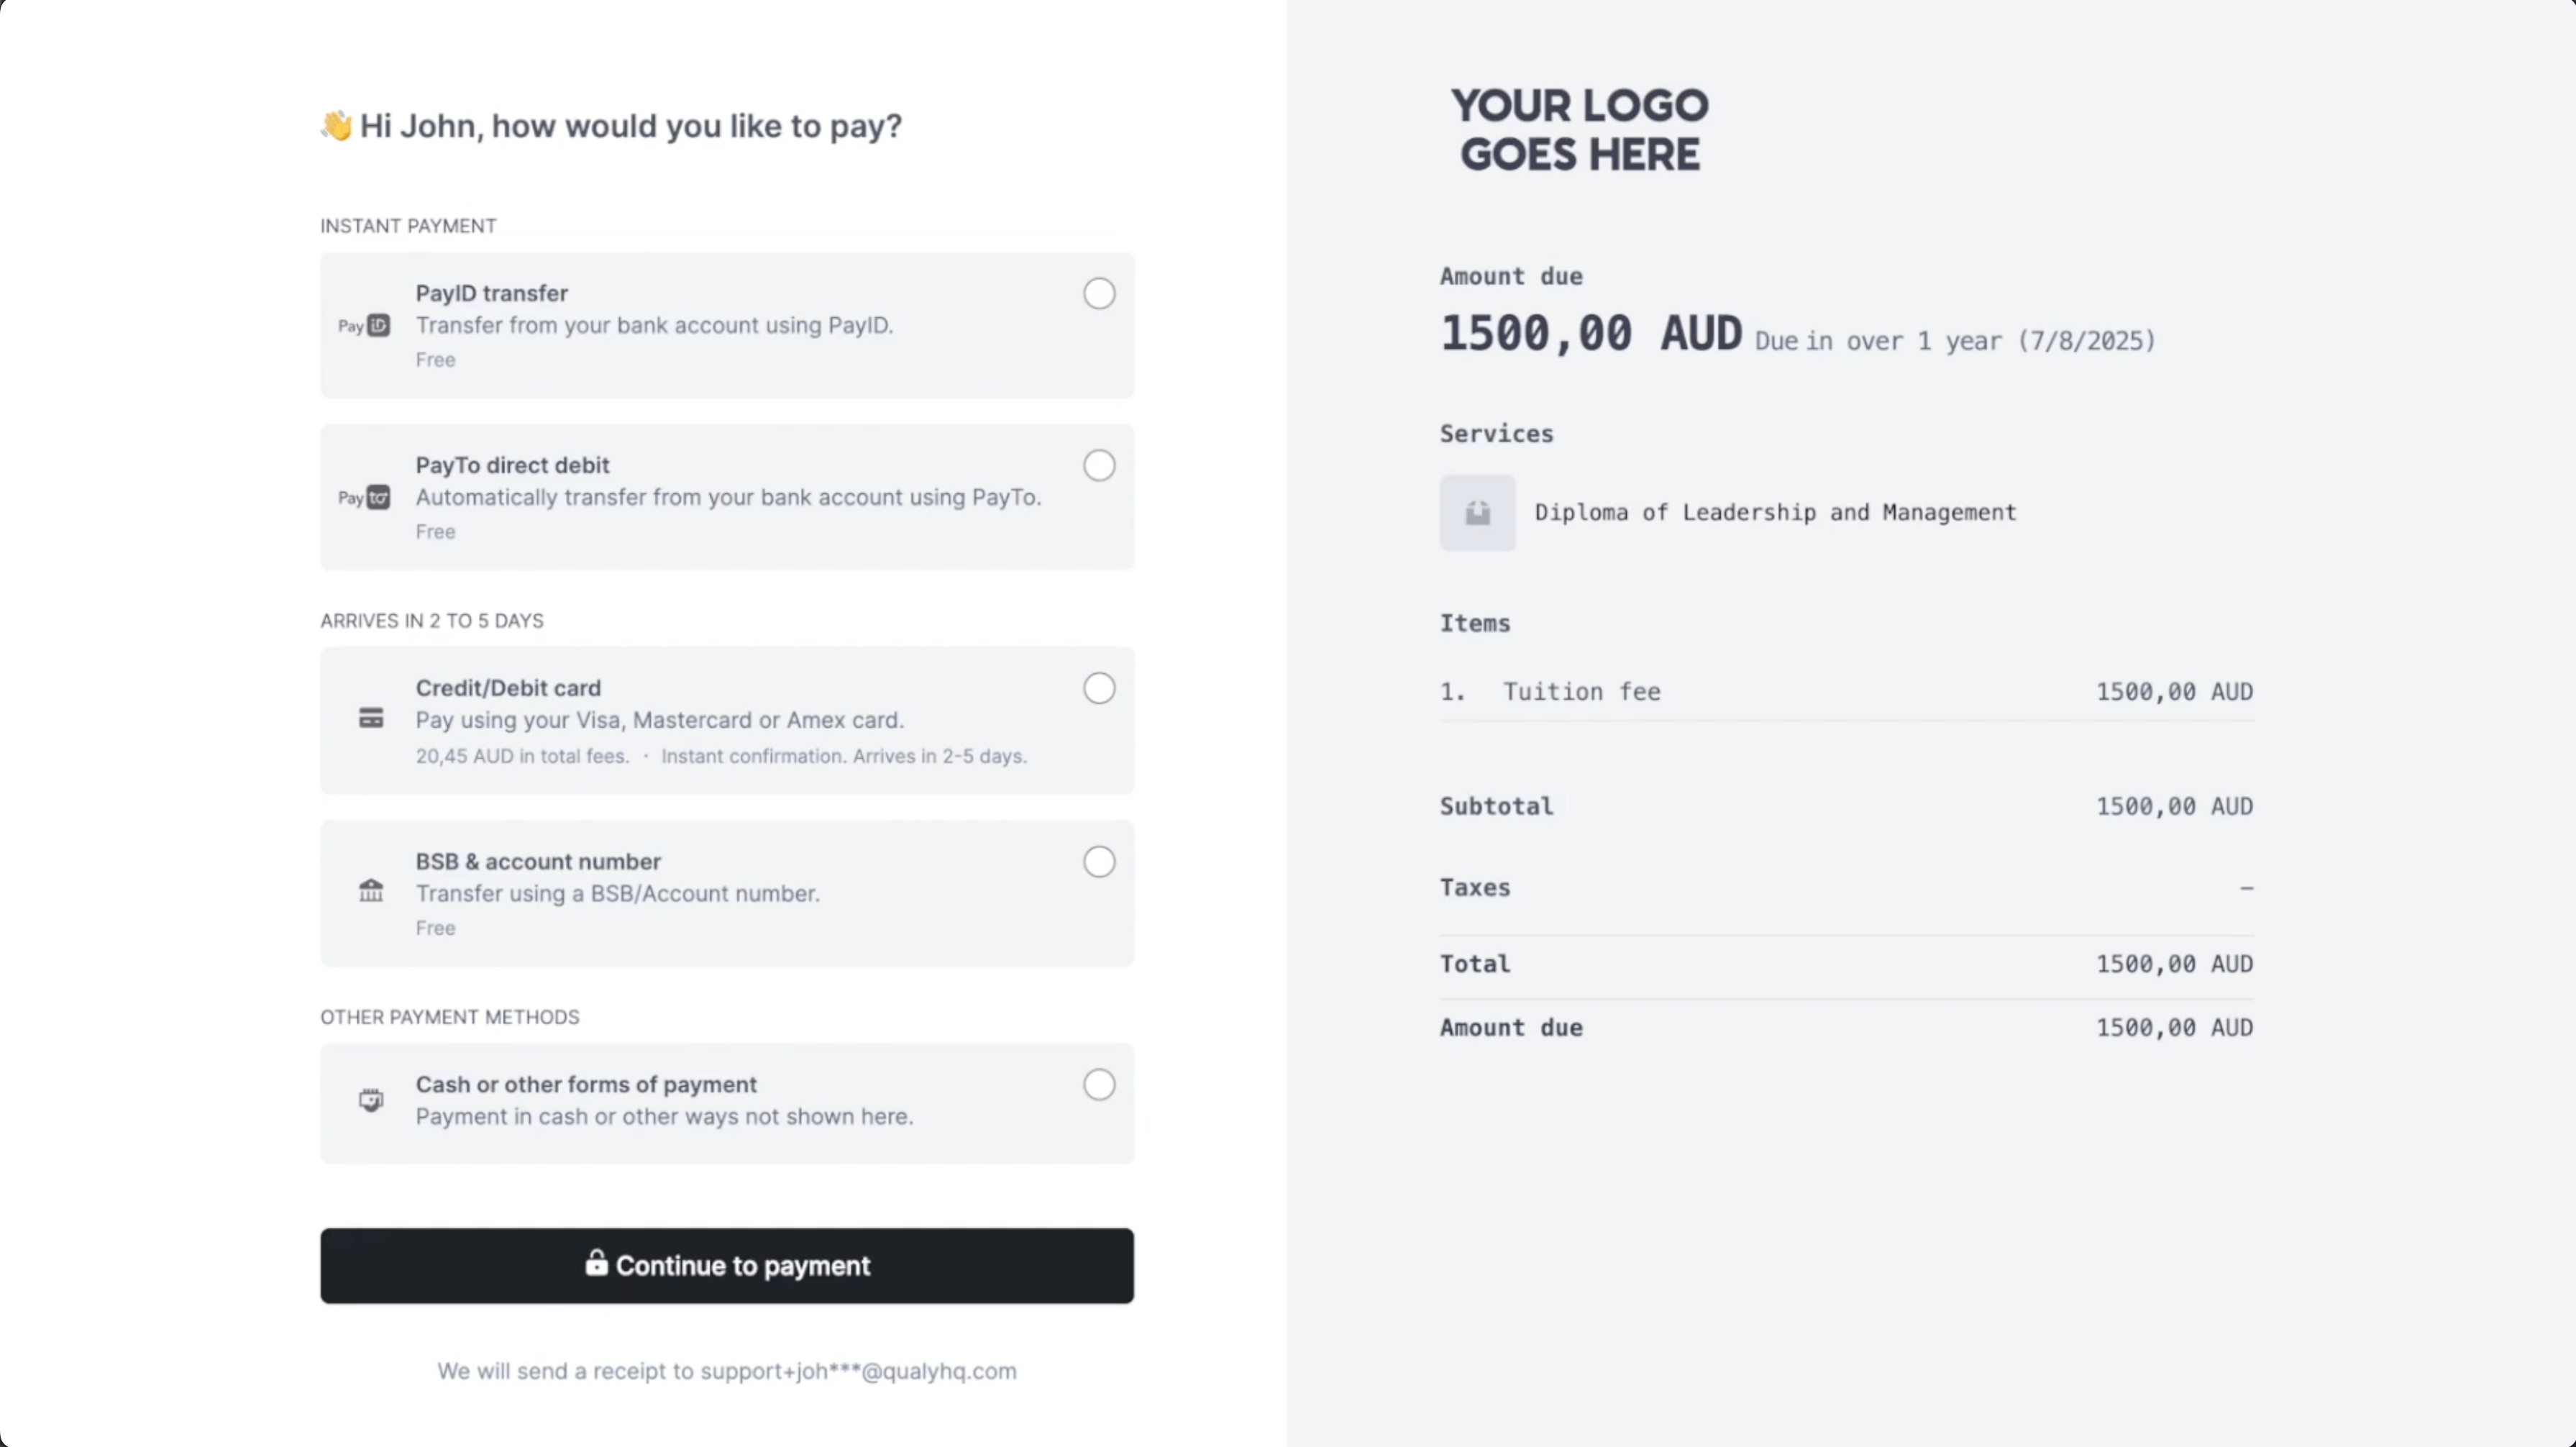
Task: Click the PayID transfer option title
Action: tap(492, 294)
